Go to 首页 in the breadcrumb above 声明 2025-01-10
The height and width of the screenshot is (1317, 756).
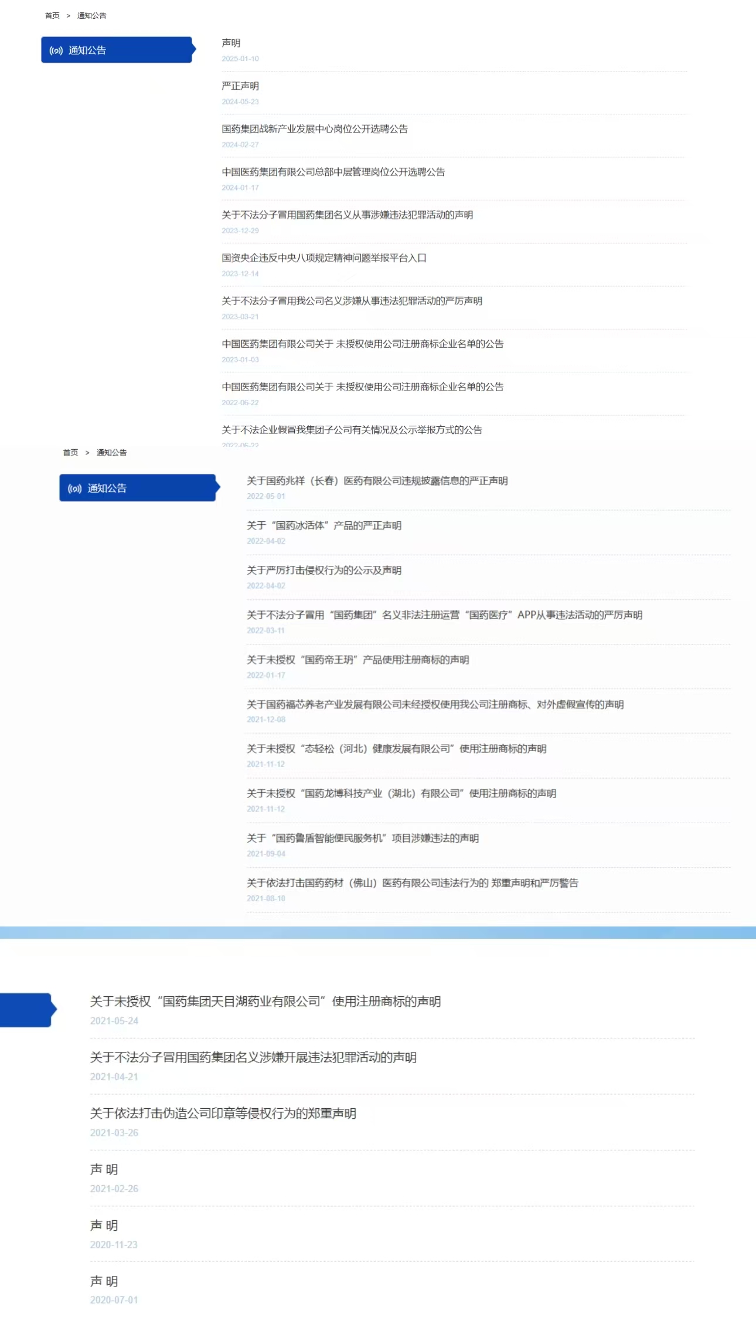pos(52,16)
